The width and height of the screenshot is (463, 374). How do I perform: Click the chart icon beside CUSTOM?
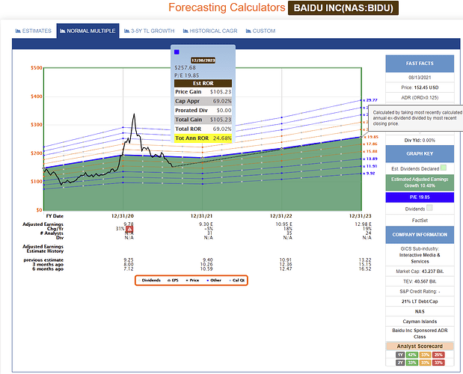(x=248, y=31)
